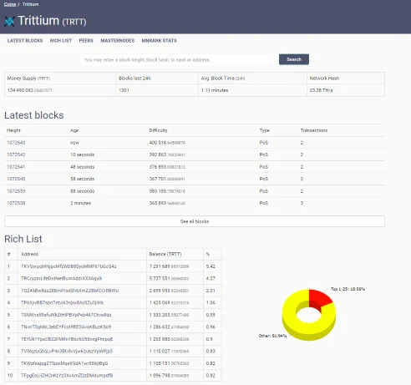This screenshot has height=385, width=411.
Task: Open the address ranked 5 in rich list
Action: point(66,315)
